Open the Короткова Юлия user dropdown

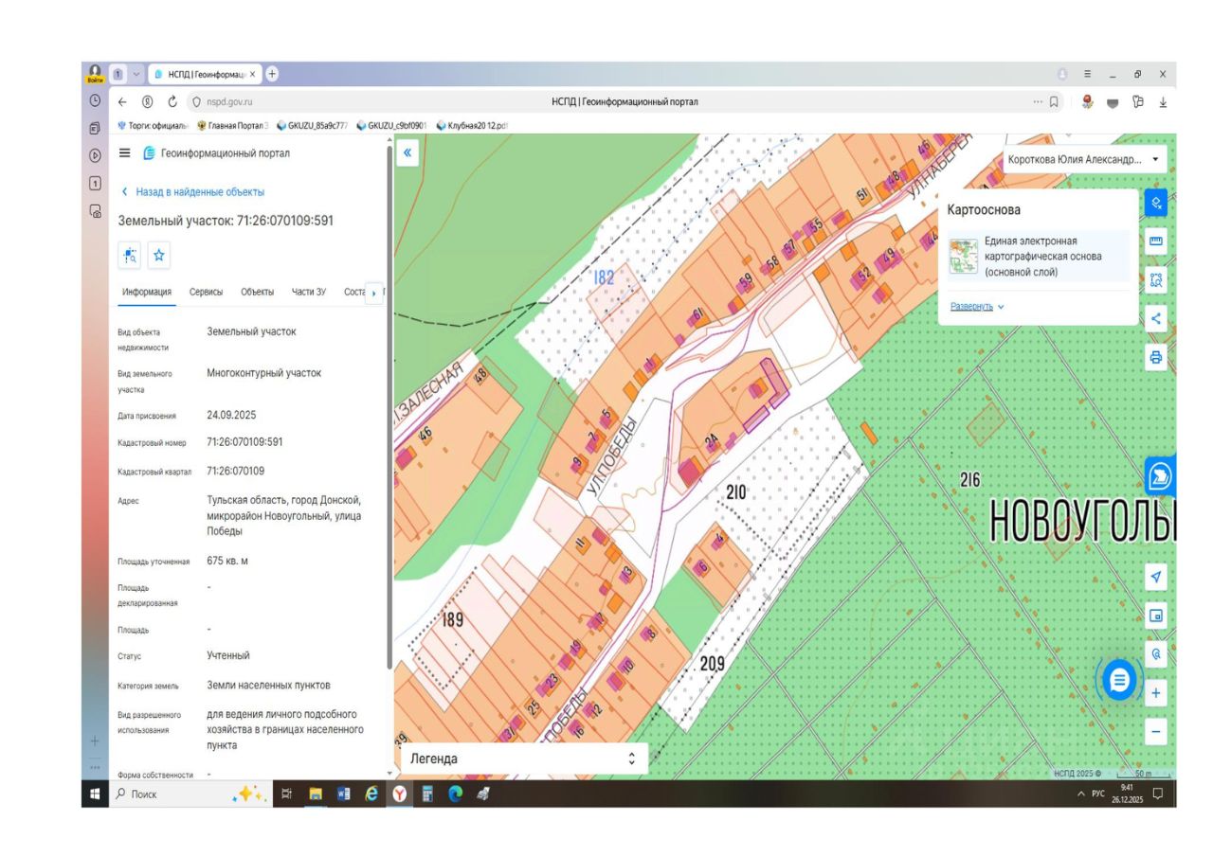[x=1082, y=159]
